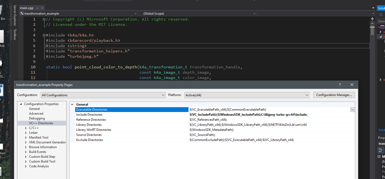Select the categorized view icon in Properties panel
This screenshot has width=385, height=179.
click(x=381, y=150)
